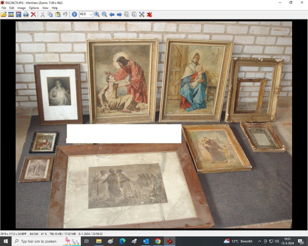Go to next image with right arrow

click(x=119, y=14)
